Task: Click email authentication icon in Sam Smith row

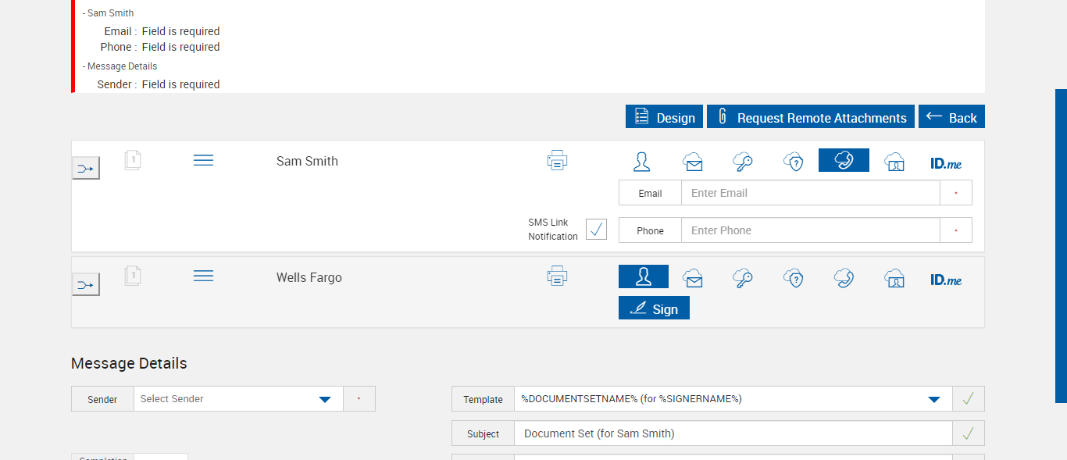Action: [x=692, y=162]
